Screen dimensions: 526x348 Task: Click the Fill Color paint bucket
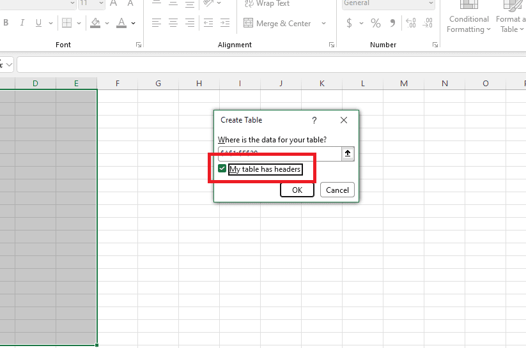click(95, 23)
